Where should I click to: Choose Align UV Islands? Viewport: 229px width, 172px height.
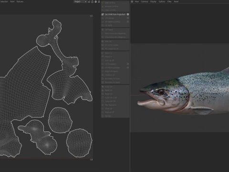(x=115, y=71)
